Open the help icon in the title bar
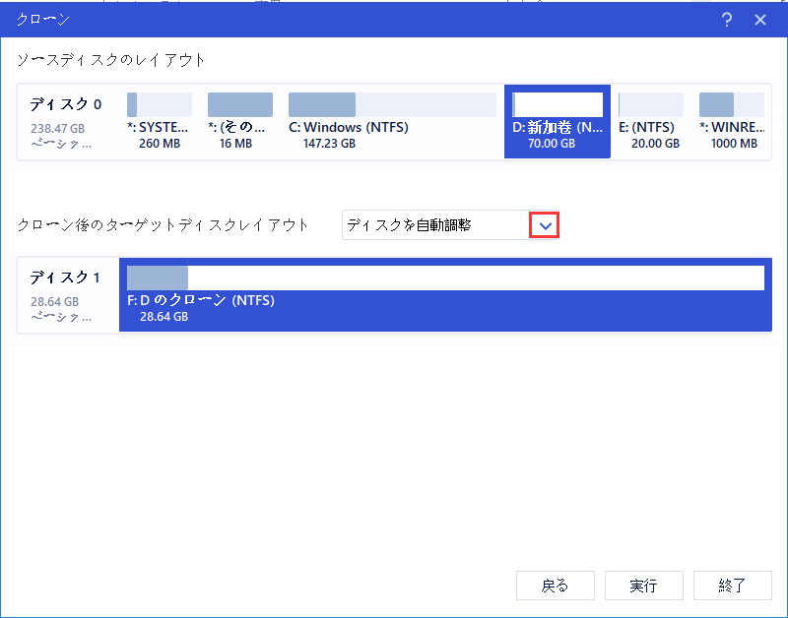 coord(726,19)
